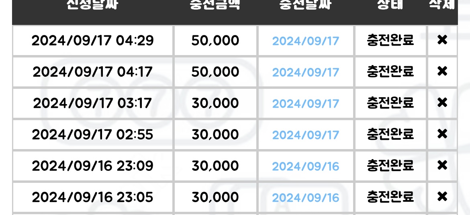Click the 충전금액 column header

(x=215, y=4)
